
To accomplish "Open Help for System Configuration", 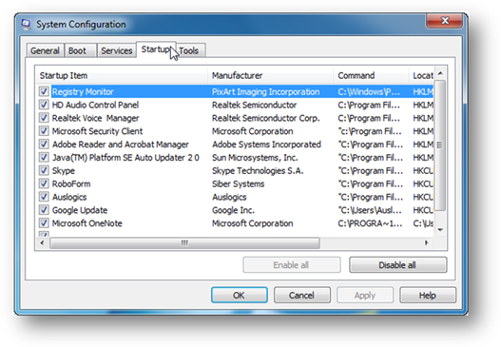I will click(428, 295).
